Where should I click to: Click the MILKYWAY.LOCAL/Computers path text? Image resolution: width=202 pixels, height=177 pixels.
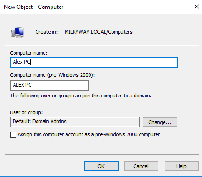click(x=98, y=32)
